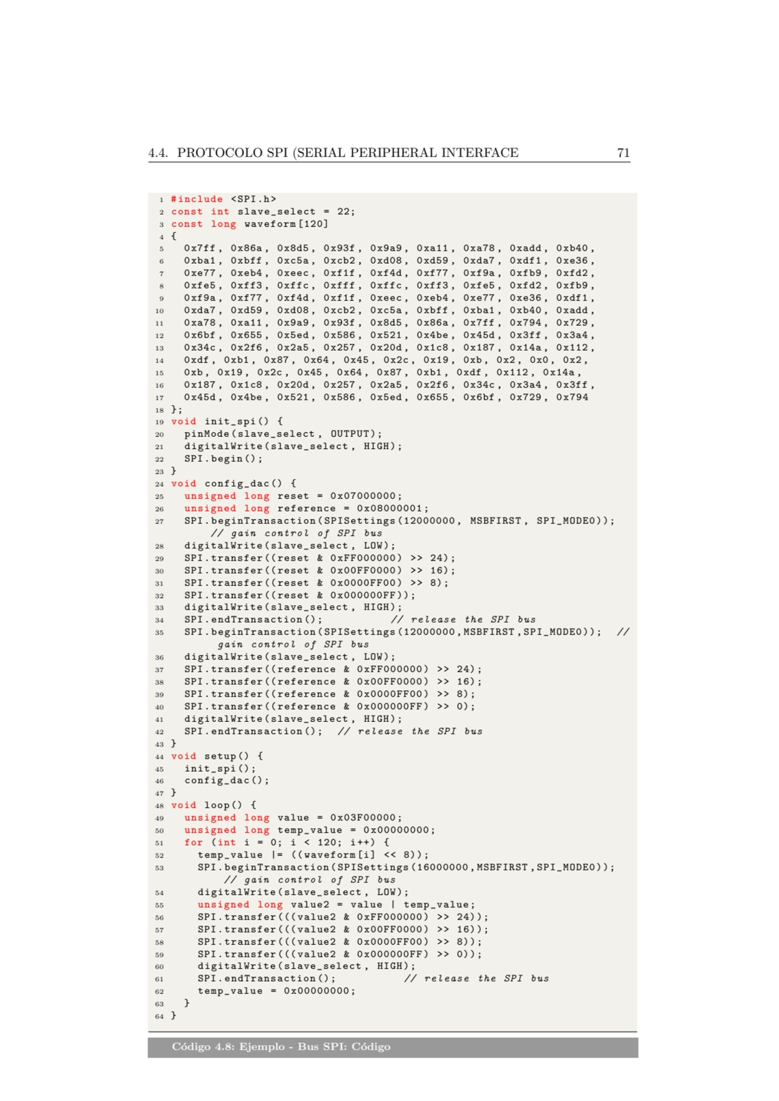Image resolution: width=779 pixels, height=1101 pixels.
Task: Click the "// release the SPI bus" comment on line 42
Action: pyautogui.click(x=410, y=732)
